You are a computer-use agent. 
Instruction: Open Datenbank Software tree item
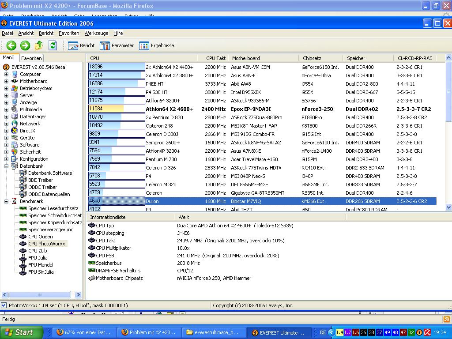pos(50,173)
